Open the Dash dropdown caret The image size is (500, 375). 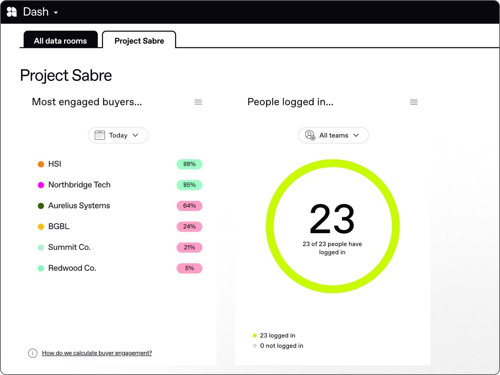coord(56,12)
